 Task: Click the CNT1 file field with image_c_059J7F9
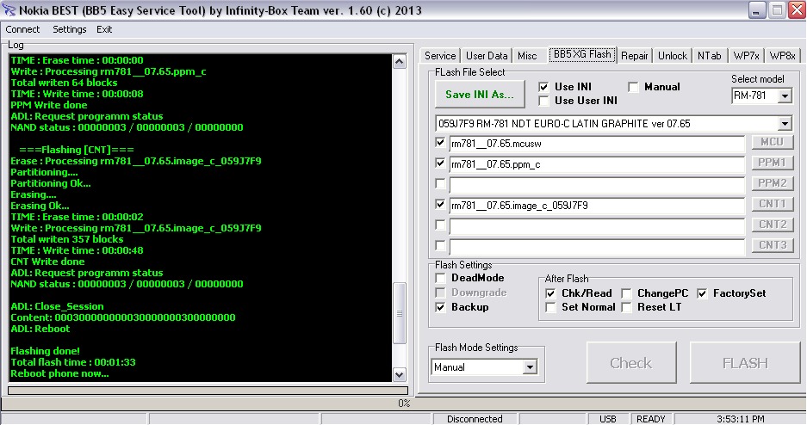click(x=597, y=206)
